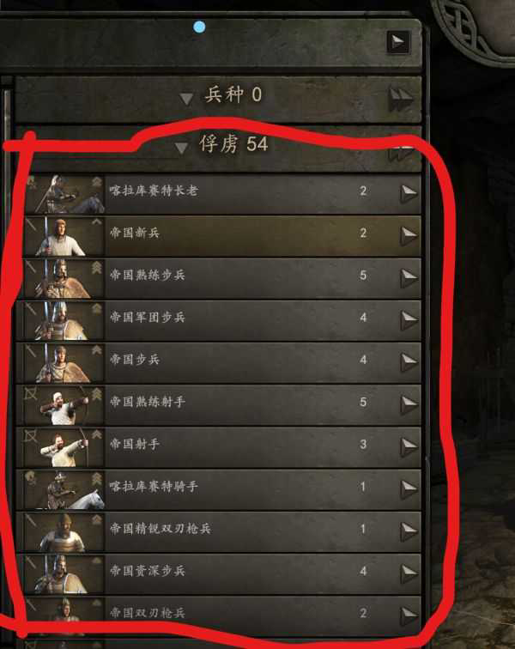Select the 喀拉库赛特长老 portrait thumbnail

pos(64,194)
